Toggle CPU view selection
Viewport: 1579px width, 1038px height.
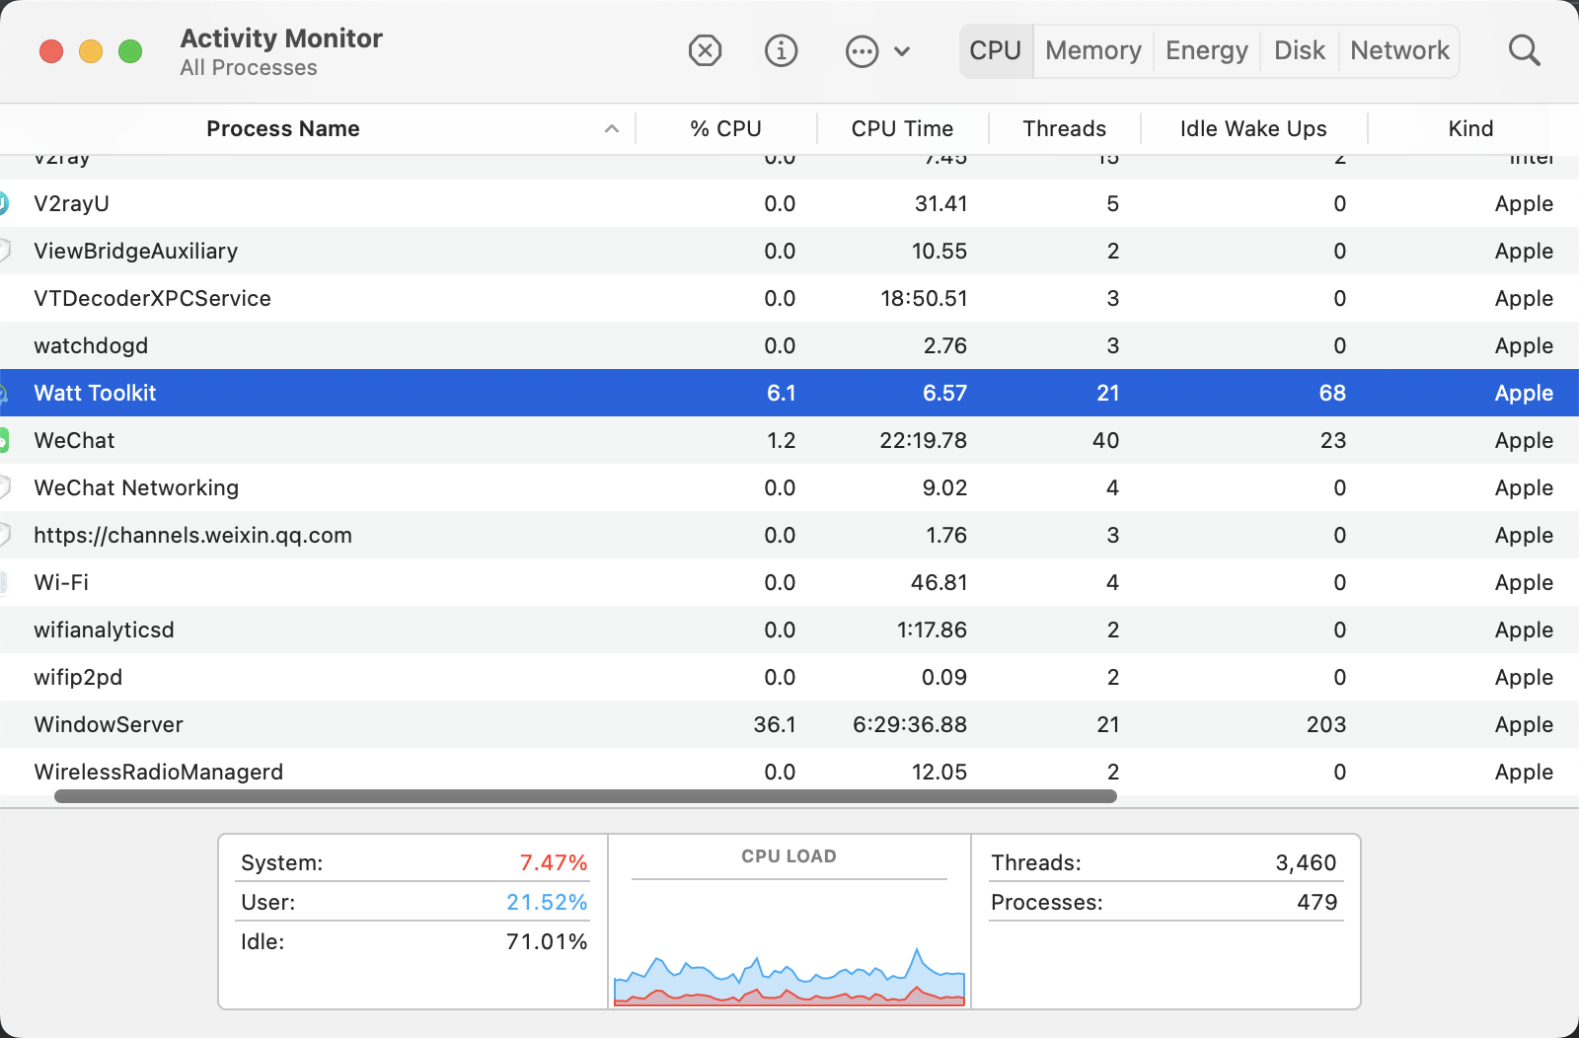pos(995,50)
